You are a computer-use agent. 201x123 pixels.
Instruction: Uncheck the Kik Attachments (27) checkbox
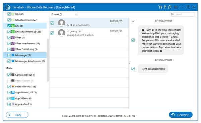(9, 20)
